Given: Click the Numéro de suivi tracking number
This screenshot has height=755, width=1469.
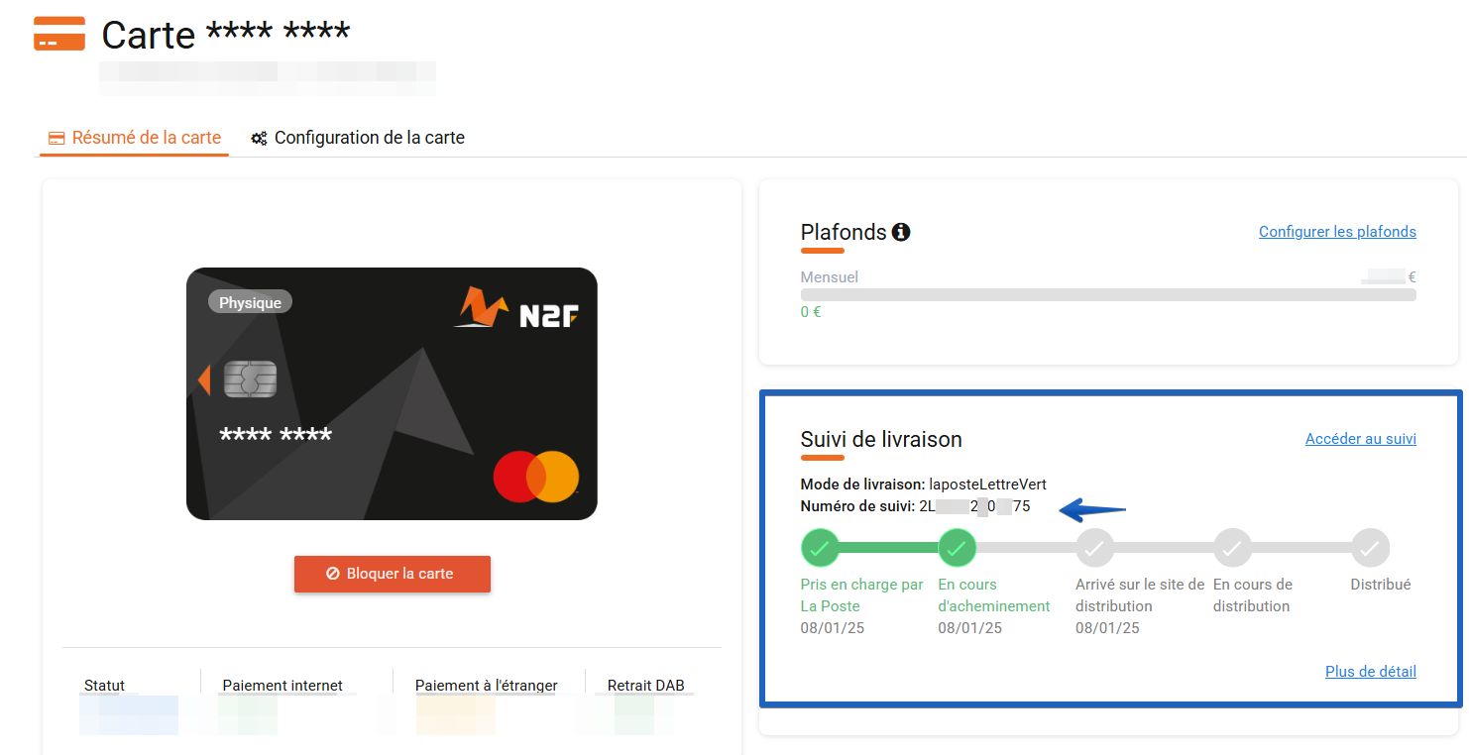Looking at the screenshot, I should click(974, 506).
